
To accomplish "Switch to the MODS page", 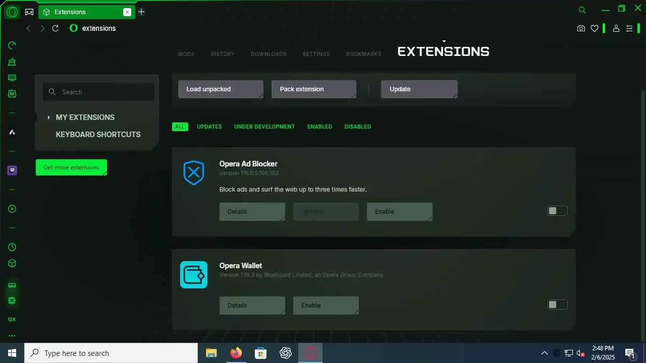I will [x=186, y=54].
